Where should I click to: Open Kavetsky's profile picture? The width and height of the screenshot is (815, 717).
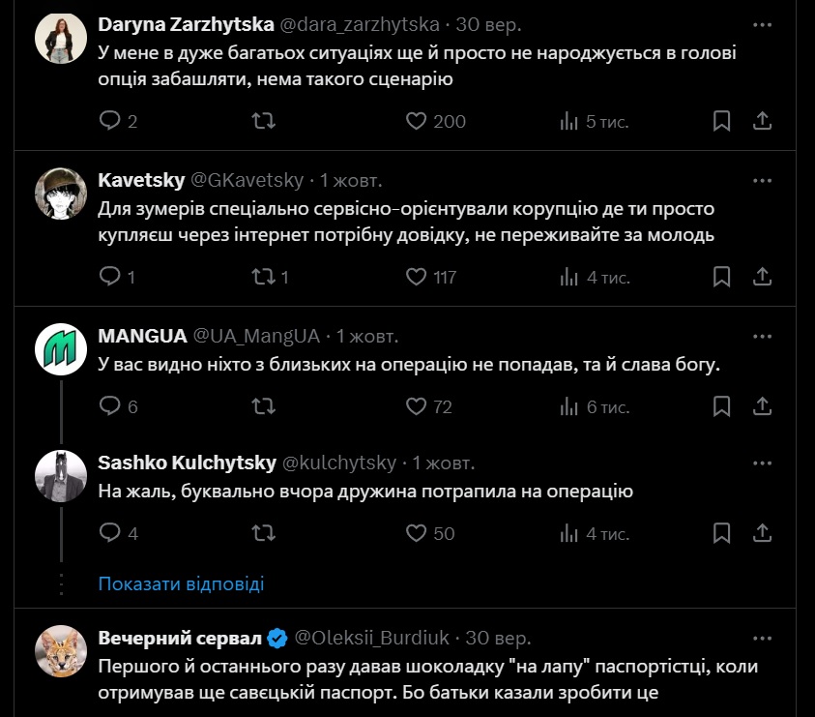point(62,193)
